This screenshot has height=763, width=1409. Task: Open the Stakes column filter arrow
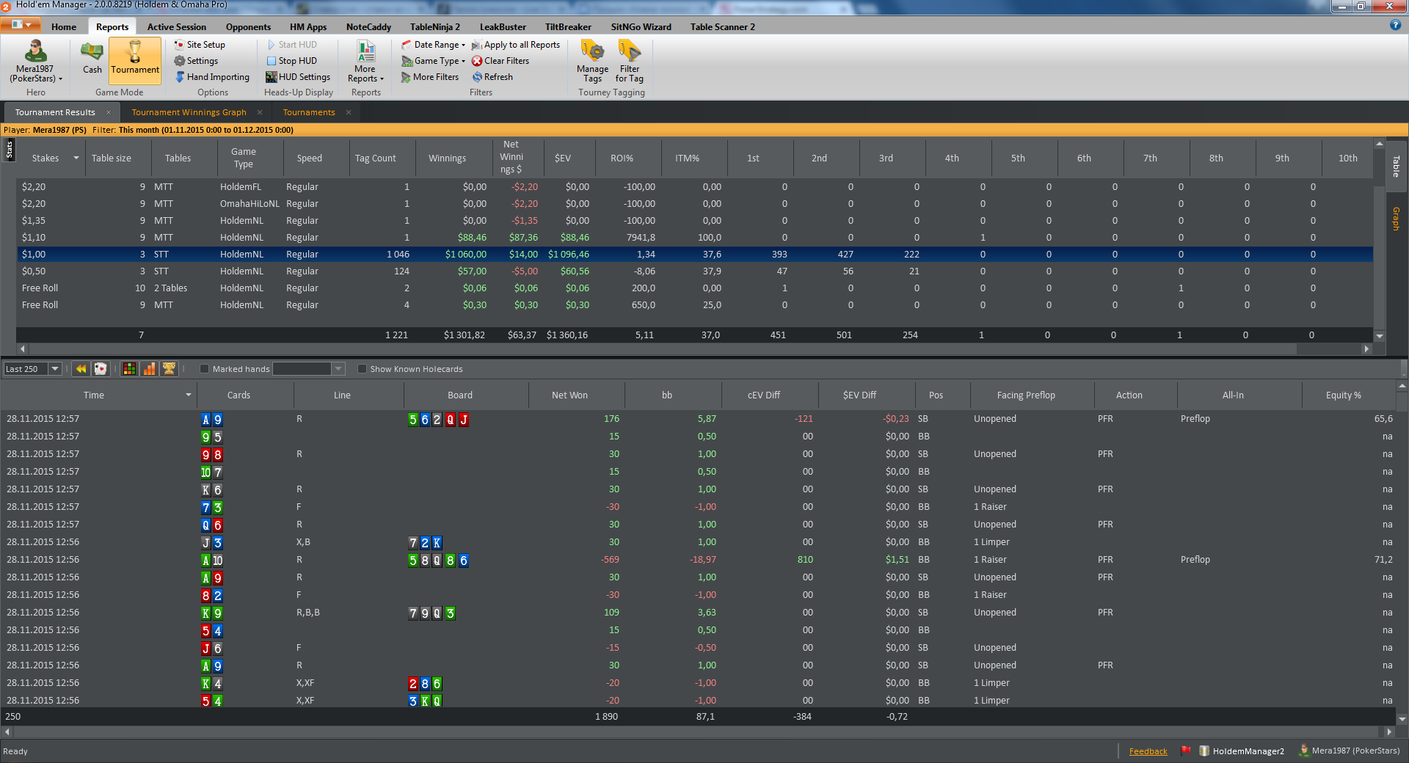pyautogui.click(x=76, y=158)
